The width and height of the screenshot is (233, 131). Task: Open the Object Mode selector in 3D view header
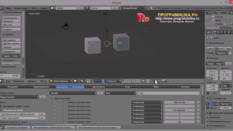point(61,81)
